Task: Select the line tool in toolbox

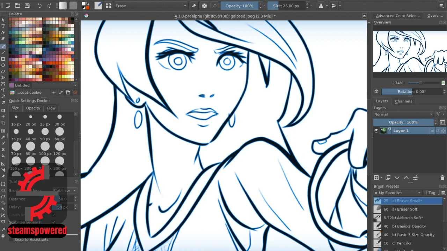Action: point(3,53)
